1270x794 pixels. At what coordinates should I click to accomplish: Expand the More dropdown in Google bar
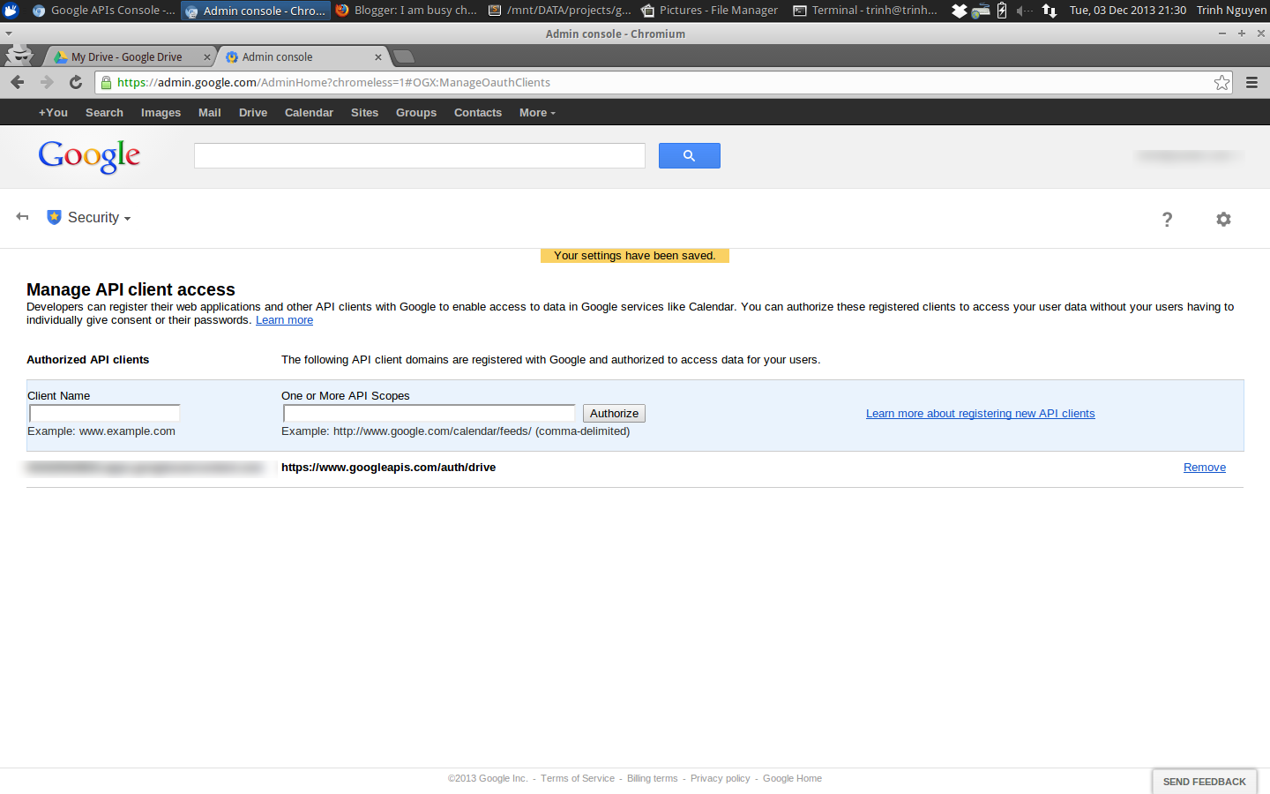click(537, 113)
